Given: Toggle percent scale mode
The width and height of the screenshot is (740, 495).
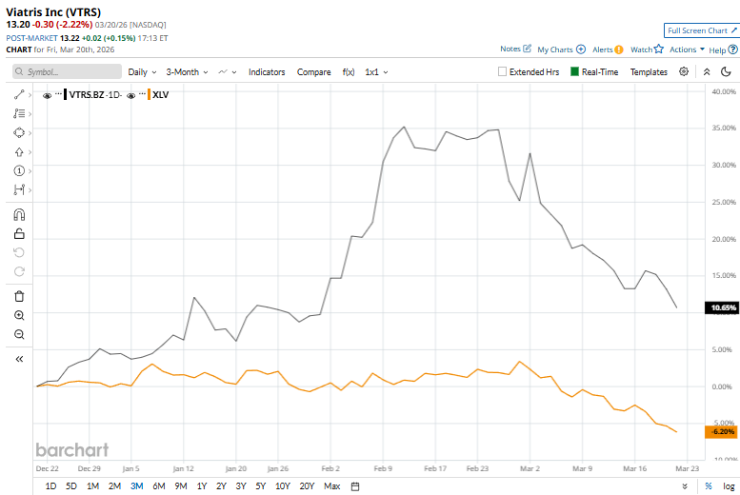Looking at the screenshot, I should [708, 486].
